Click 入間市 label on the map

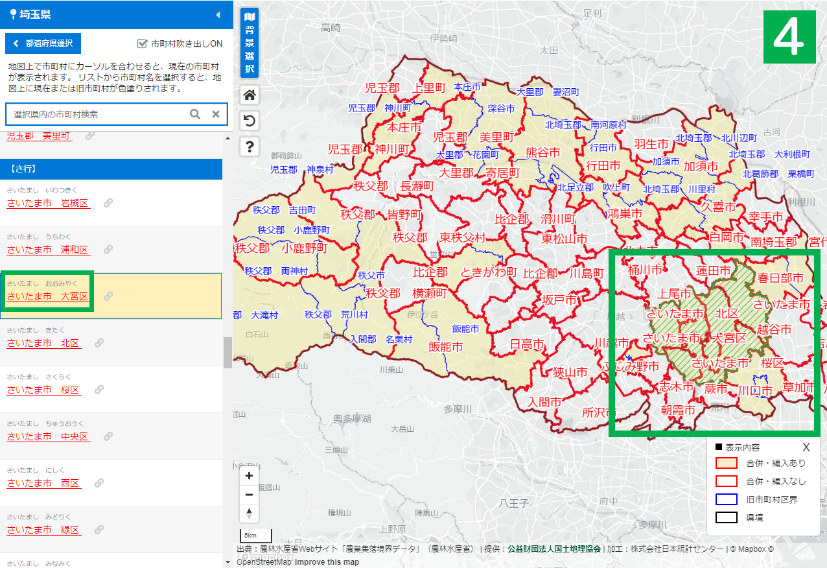(544, 402)
